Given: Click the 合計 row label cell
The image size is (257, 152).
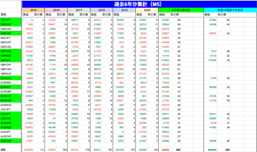Looking at the screenshot, I should pos(11,150).
